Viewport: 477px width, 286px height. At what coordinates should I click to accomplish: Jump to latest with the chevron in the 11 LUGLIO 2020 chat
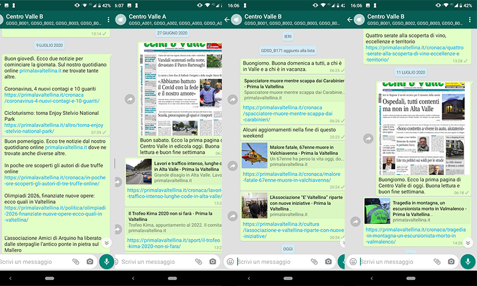coord(468,243)
